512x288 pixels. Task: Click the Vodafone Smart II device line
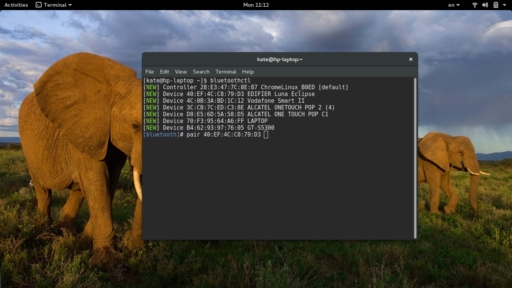coord(224,101)
